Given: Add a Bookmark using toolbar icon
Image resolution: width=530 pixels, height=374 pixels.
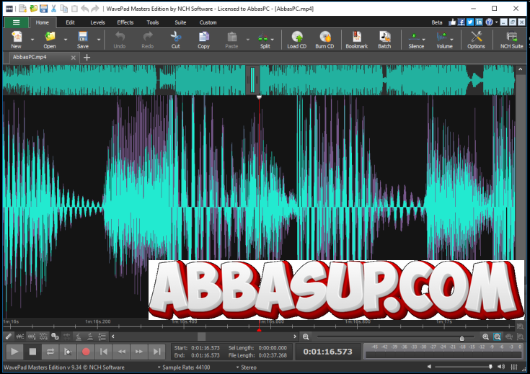Looking at the screenshot, I should click(x=357, y=37).
